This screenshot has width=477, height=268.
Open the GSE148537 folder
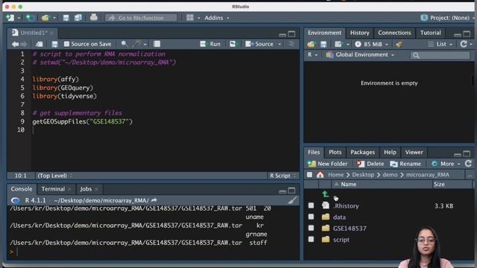coord(350,229)
